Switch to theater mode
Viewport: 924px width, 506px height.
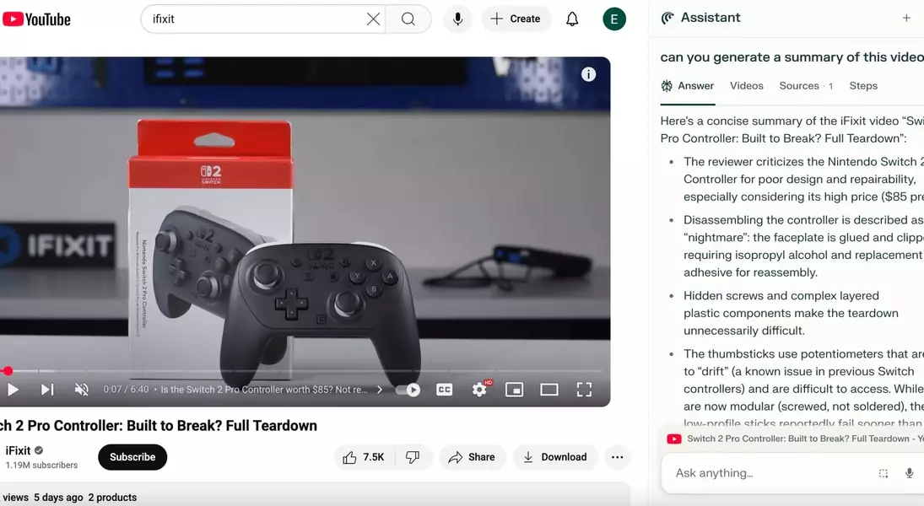point(549,390)
